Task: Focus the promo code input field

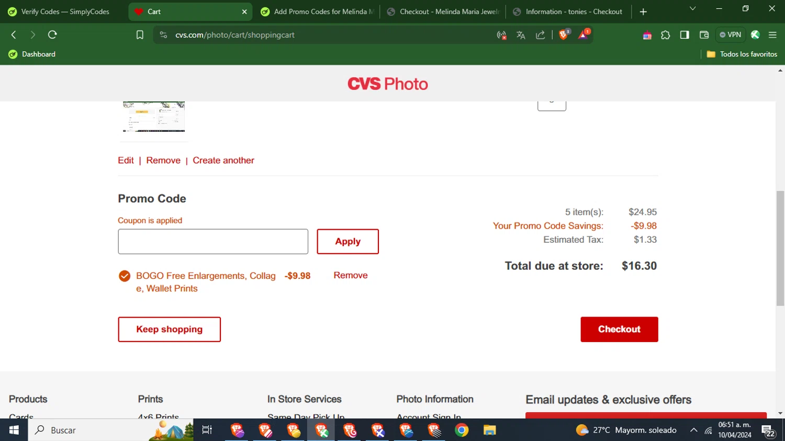Action: 213,242
